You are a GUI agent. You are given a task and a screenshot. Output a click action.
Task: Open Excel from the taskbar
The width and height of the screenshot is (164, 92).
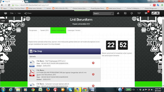[40, 90]
